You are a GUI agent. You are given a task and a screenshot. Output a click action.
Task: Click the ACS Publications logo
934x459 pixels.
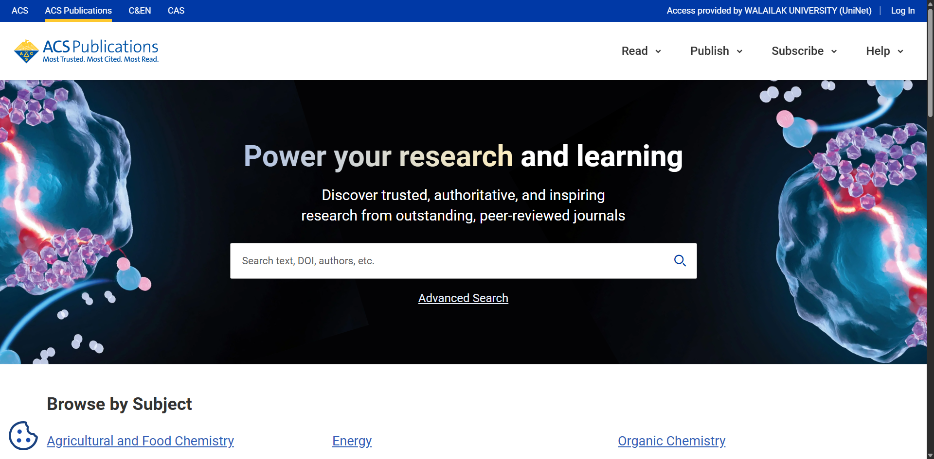click(87, 51)
